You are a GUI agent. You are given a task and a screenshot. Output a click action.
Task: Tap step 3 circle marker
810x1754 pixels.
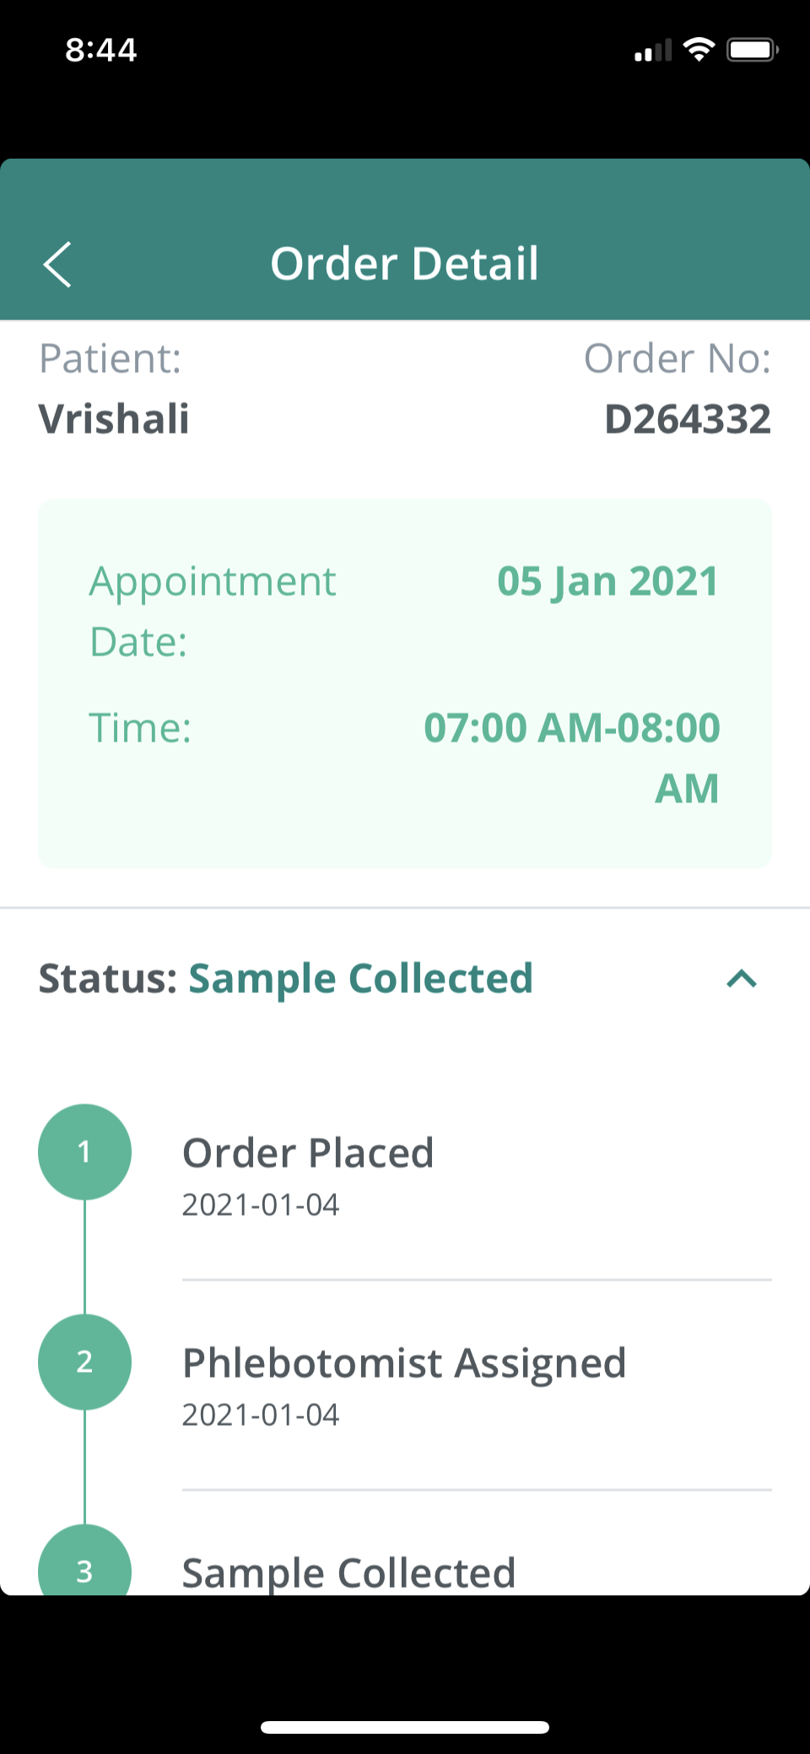84,1568
